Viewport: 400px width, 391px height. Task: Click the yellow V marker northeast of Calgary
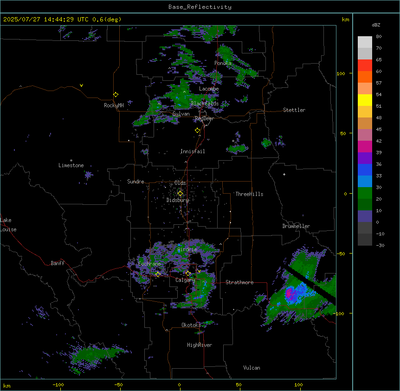coord(199,271)
